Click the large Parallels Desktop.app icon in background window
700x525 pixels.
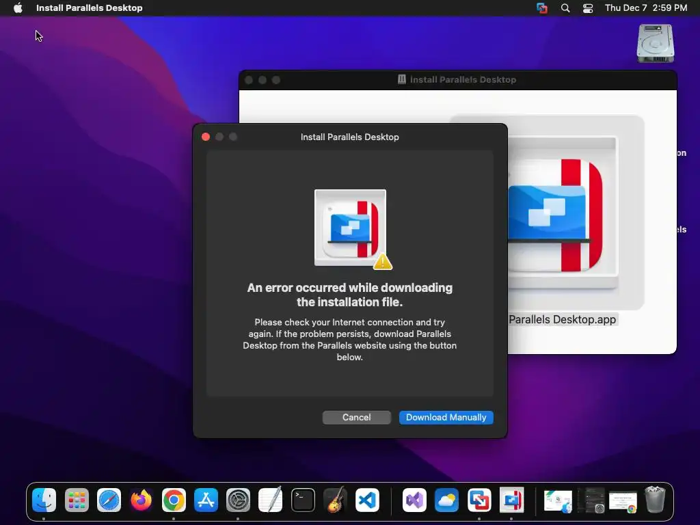tap(563, 213)
